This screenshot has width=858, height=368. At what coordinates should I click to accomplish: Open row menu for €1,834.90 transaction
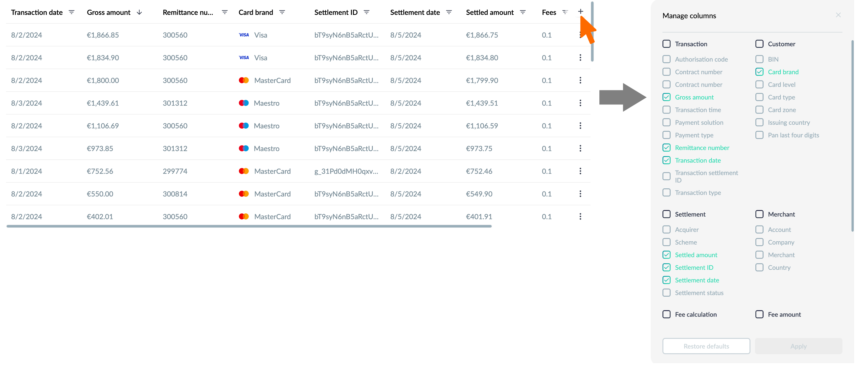tap(580, 58)
